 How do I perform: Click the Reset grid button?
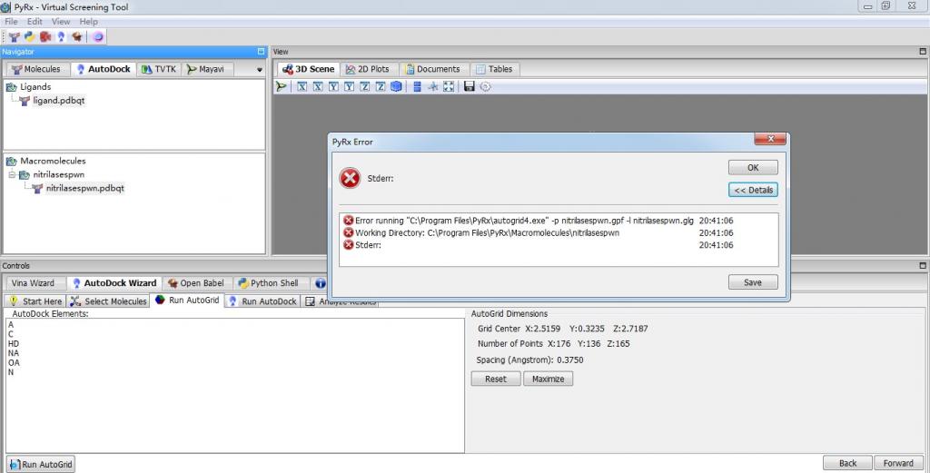pyautogui.click(x=496, y=379)
